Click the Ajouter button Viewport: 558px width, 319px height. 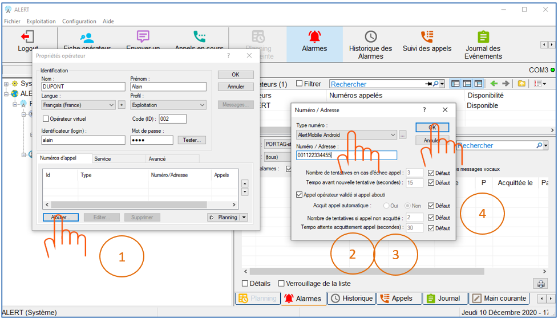60,217
